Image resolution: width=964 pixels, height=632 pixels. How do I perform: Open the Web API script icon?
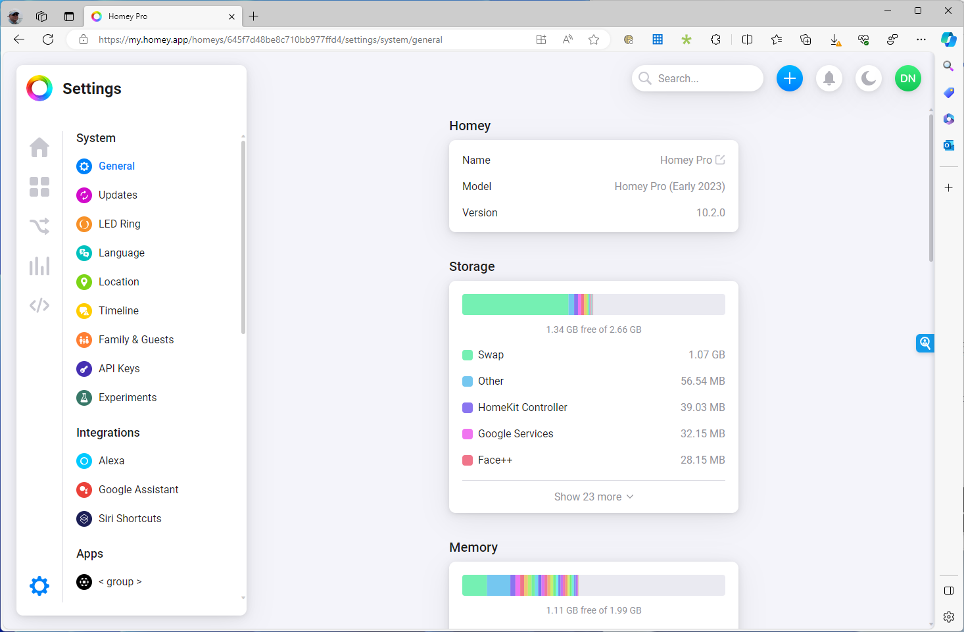point(39,305)
